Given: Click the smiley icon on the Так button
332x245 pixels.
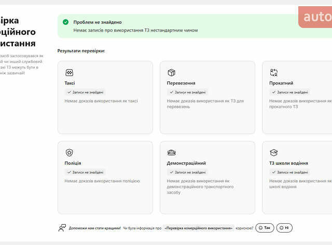Looking at the screenshot, I should point(260,227).
